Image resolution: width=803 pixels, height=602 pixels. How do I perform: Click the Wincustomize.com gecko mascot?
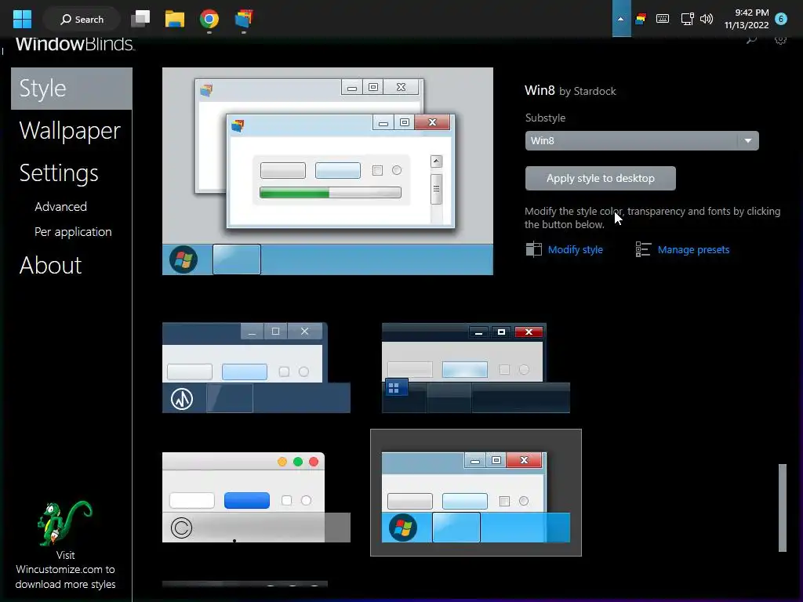(64, 523)
